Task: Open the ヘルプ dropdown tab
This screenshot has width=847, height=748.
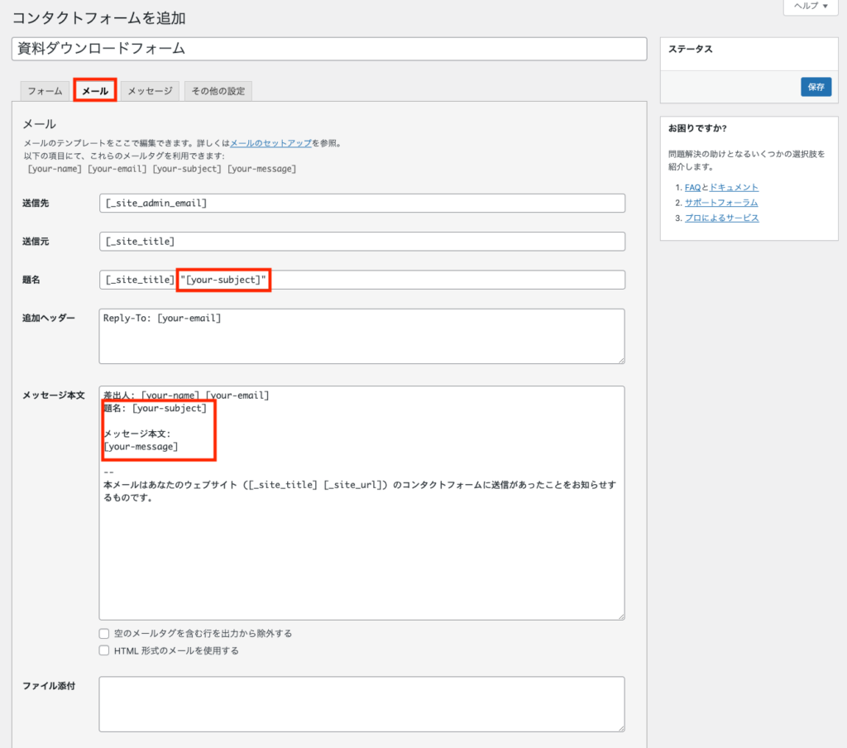Action: [x=811, y=6]
